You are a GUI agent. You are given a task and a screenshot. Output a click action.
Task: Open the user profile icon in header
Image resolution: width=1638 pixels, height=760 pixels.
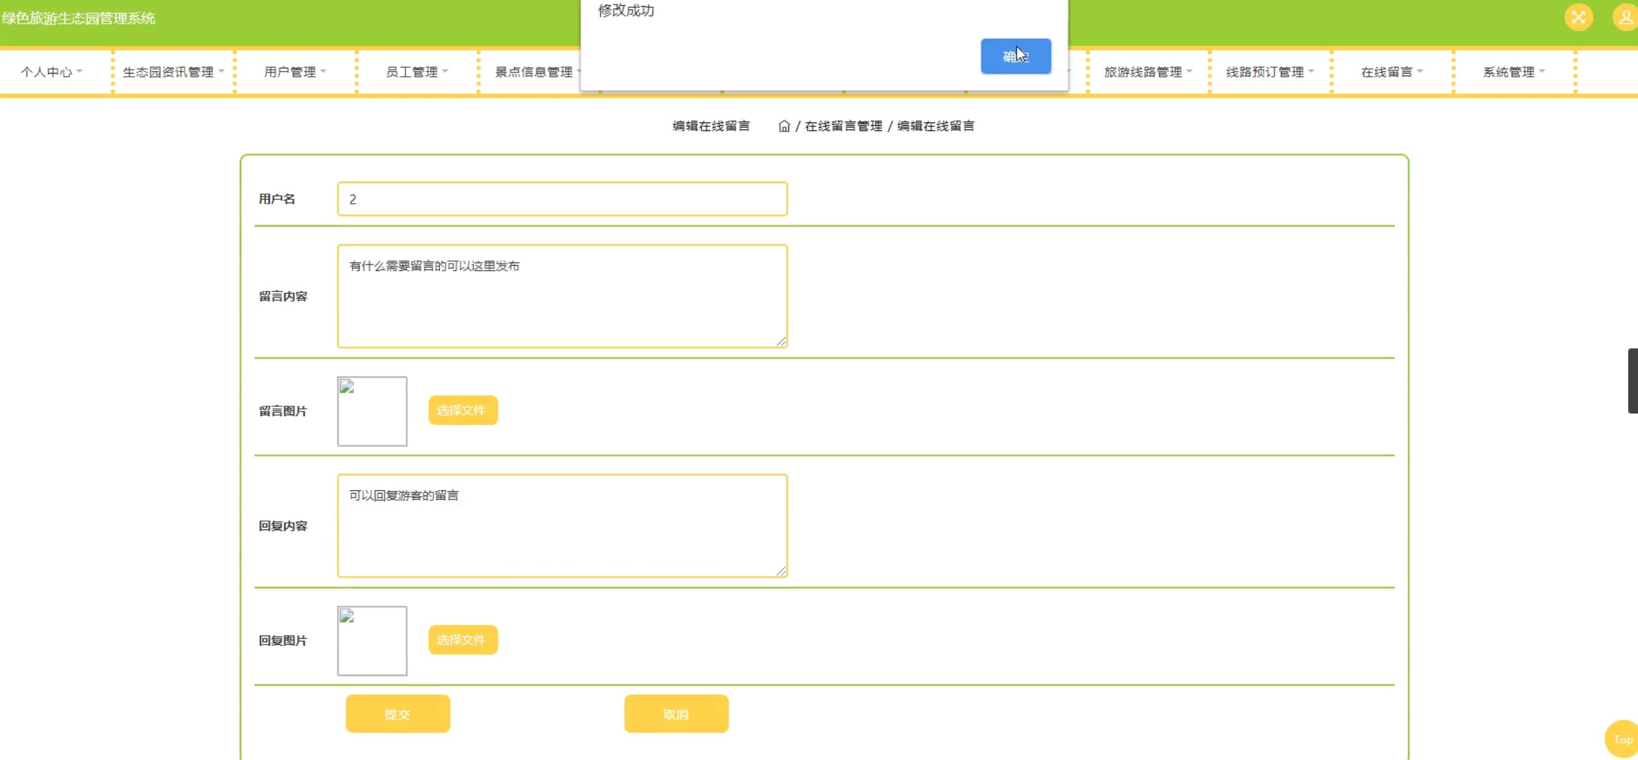pos(1626,18)
